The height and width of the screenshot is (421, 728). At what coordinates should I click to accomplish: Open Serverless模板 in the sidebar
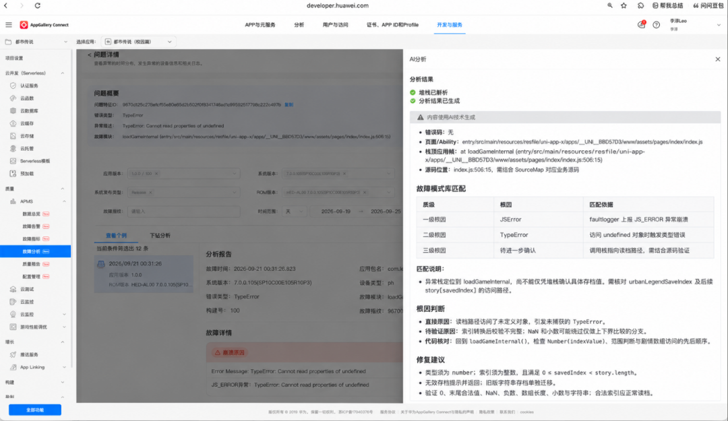[35, 161]
